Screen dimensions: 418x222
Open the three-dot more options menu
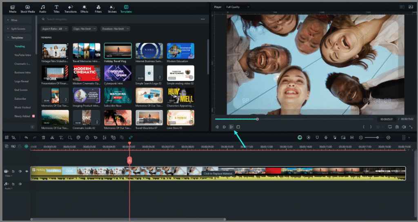click(x=203, y=19)
